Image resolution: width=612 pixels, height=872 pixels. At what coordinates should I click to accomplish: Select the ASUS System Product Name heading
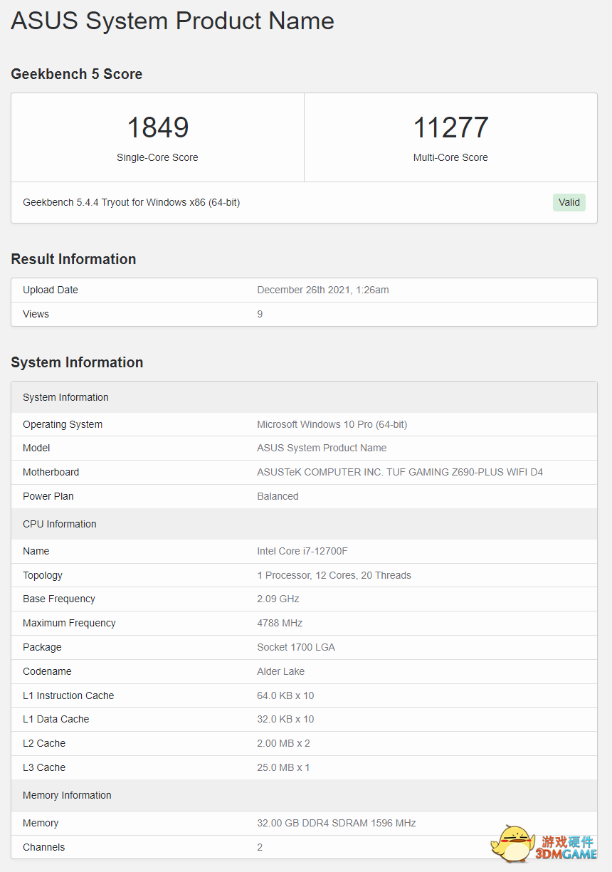click(173, 21)
